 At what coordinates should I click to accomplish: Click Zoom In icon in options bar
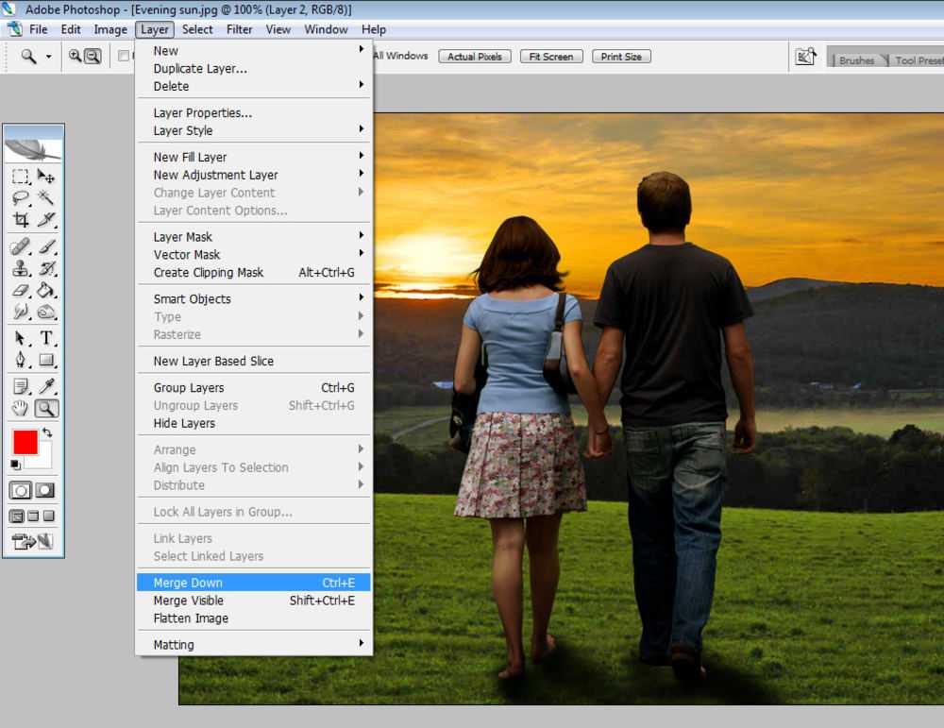75,56
